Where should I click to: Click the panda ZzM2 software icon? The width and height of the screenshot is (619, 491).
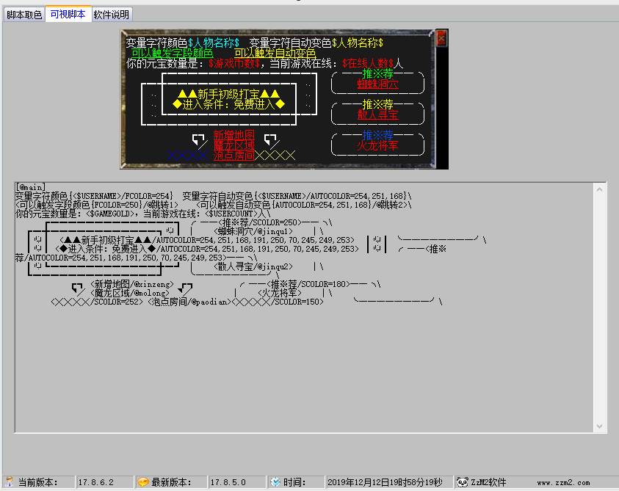[x=463, y=482]
